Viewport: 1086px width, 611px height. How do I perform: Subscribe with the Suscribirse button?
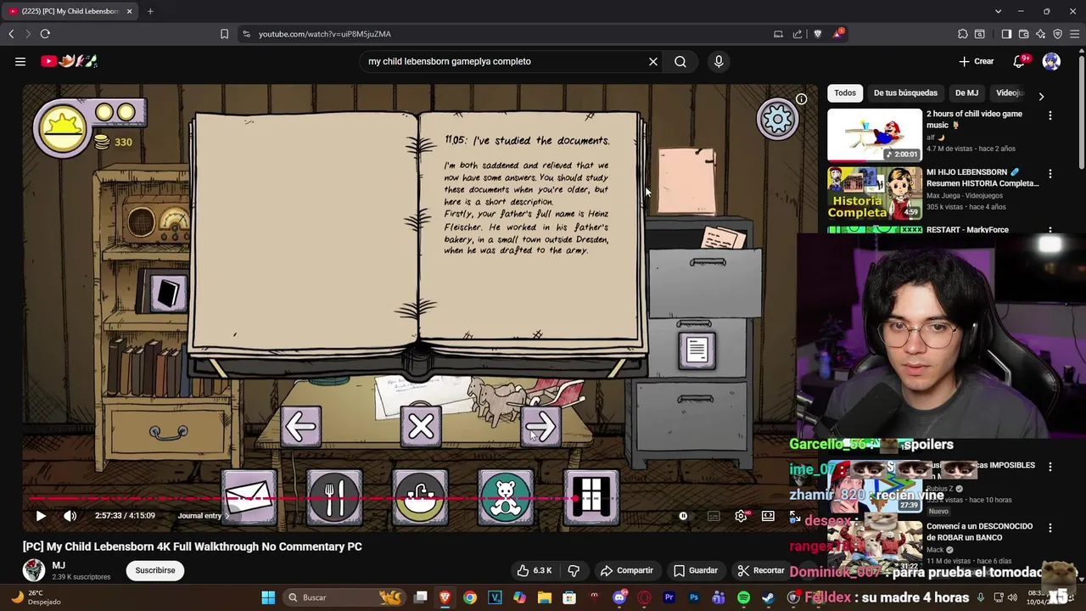[155, 570]
